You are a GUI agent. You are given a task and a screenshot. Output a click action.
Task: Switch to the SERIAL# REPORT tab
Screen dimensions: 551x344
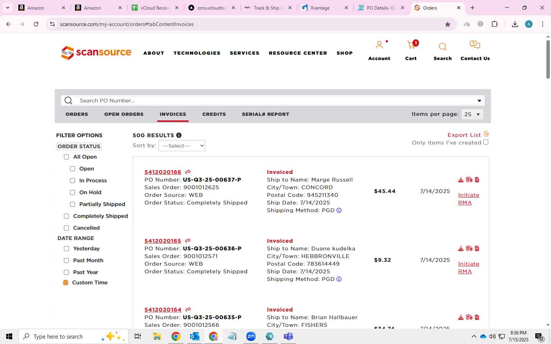(x=266, y=114)
